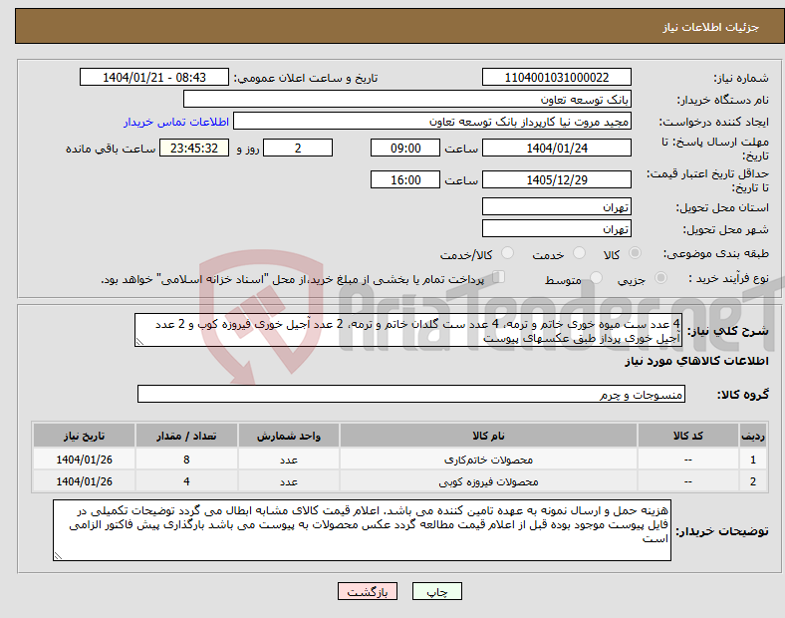Select the کالا radio button

coord(635,253)
